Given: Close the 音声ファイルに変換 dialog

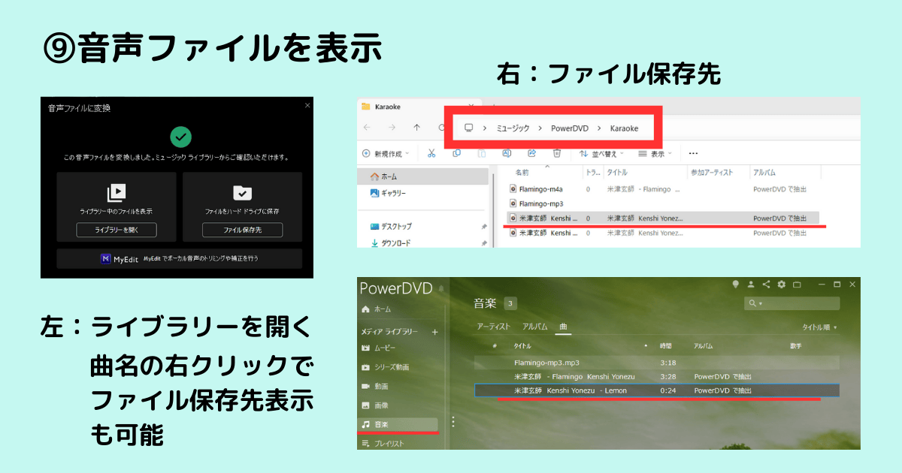Looking at the screenshot, I should 307,106.
